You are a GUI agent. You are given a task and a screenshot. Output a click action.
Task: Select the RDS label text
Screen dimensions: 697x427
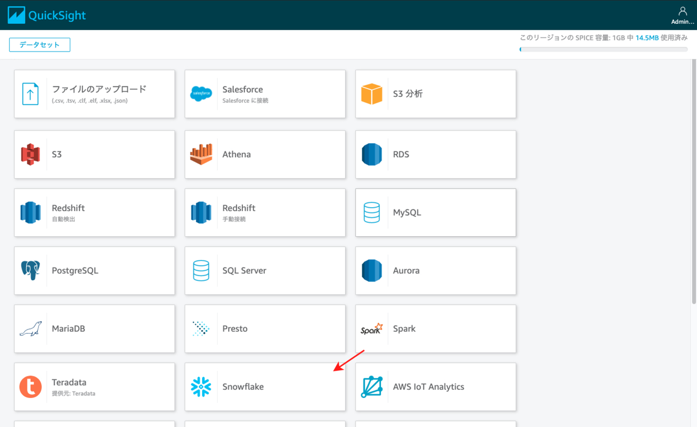point(401,154)
